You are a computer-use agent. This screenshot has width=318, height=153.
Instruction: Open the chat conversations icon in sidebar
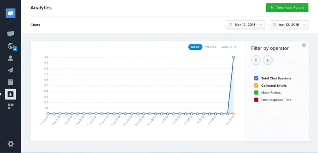(x=11, y=34)
